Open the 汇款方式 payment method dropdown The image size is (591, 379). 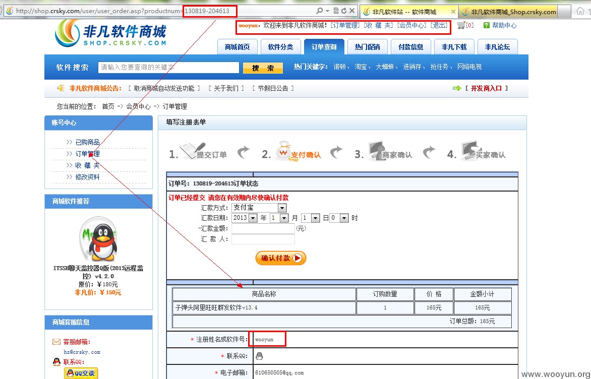(281, 208)
